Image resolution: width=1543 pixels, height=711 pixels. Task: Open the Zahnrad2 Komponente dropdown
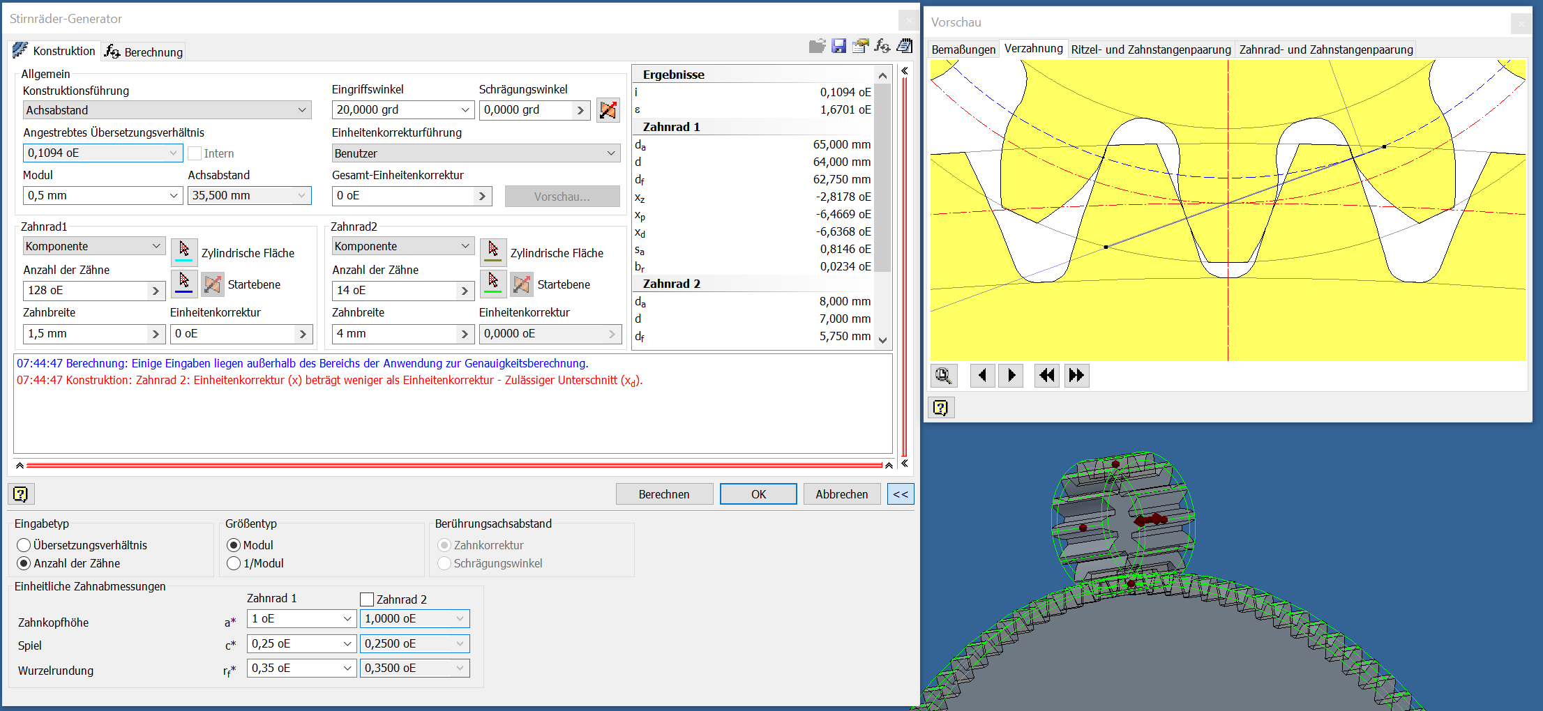tap(403, 246)
